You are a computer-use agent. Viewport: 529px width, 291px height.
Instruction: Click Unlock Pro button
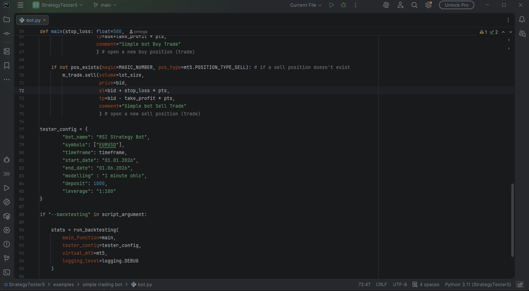456,5
